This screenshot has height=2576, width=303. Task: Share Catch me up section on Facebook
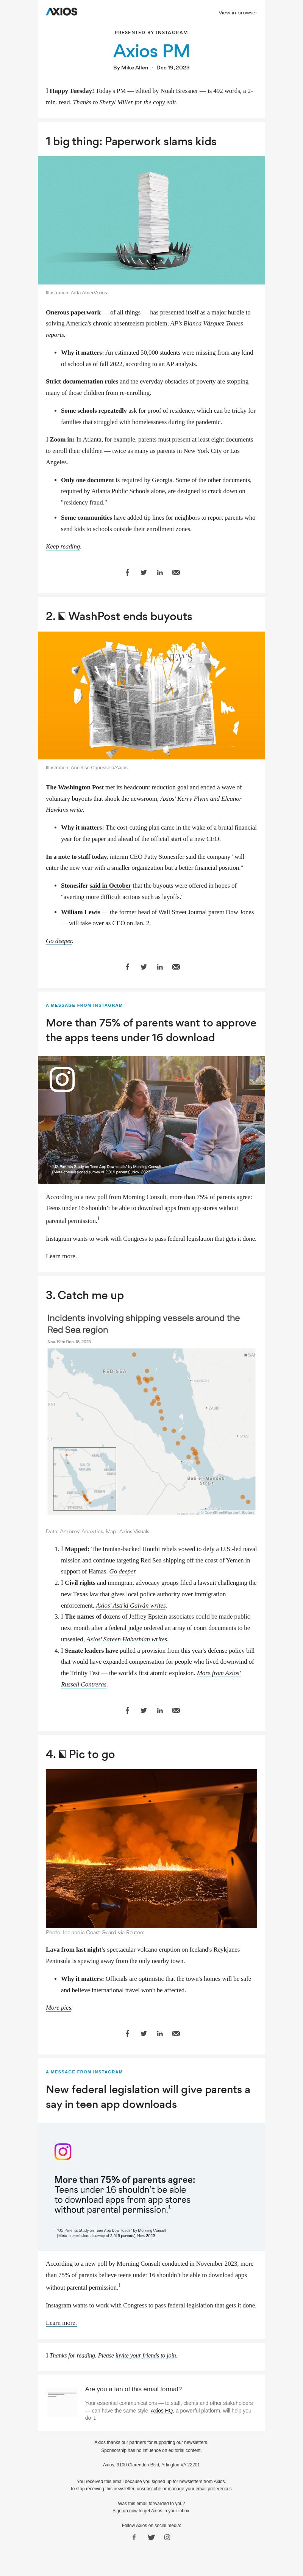point(127,1710)
